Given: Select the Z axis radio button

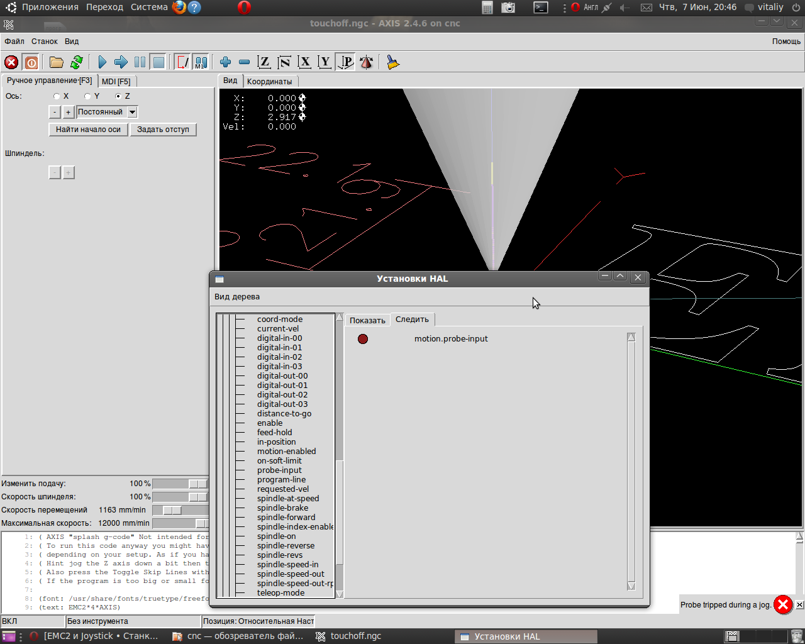Looking at the screenshot, I should pyautogui.click(x=118, y=96).
